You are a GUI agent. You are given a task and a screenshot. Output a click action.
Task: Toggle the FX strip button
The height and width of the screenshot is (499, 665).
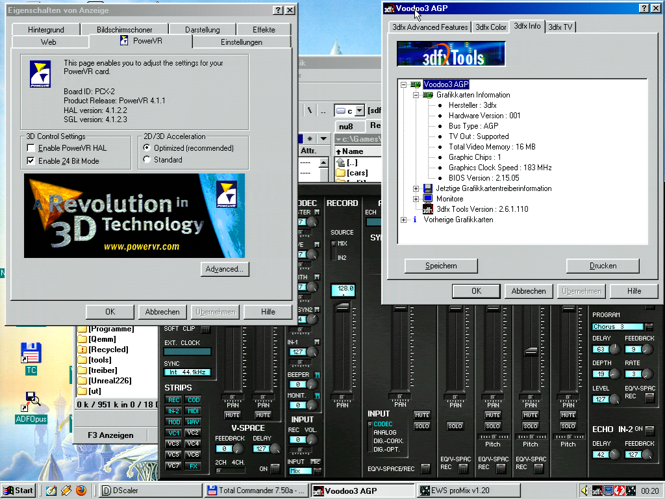coord(193,466)
